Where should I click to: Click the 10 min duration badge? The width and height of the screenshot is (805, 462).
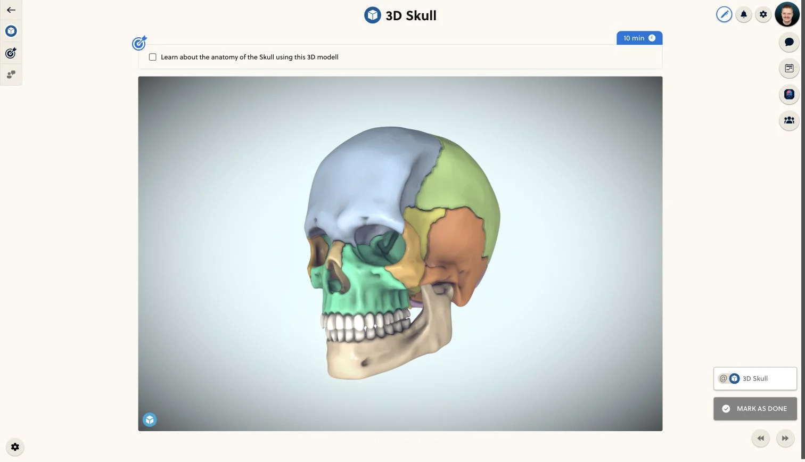tap(639, 38)
